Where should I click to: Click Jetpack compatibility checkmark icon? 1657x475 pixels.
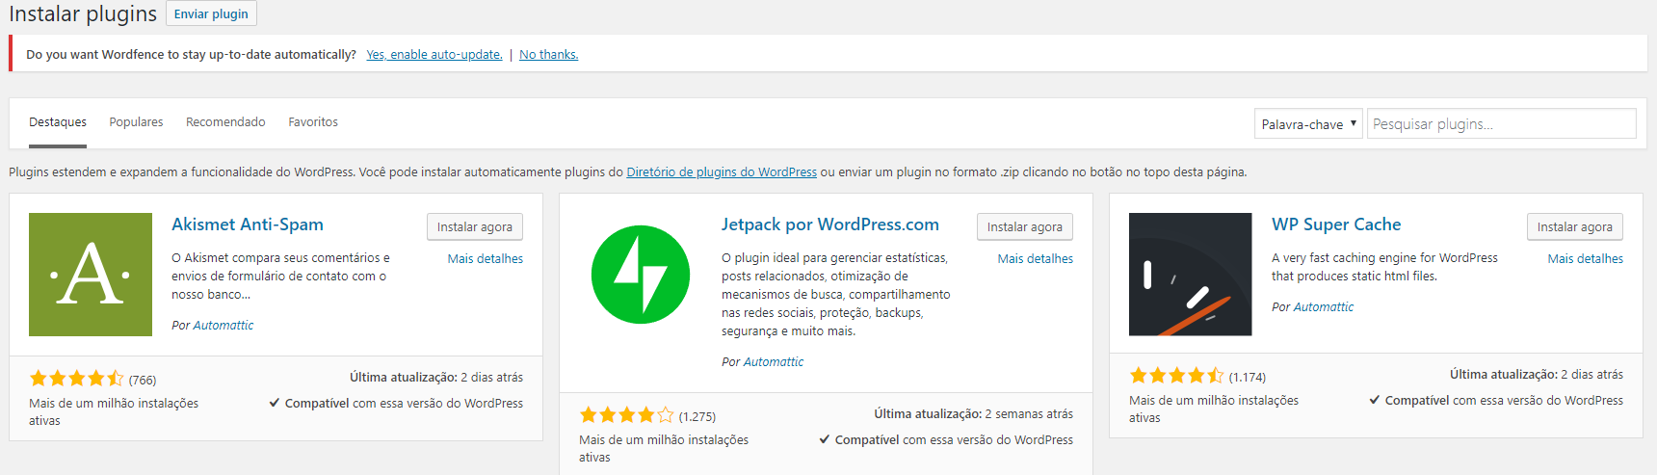[x=825, y=439]
